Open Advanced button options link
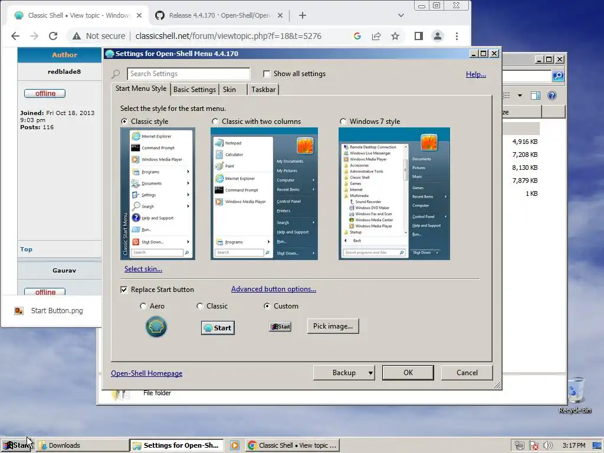604x453 pixels. (274, 289)
